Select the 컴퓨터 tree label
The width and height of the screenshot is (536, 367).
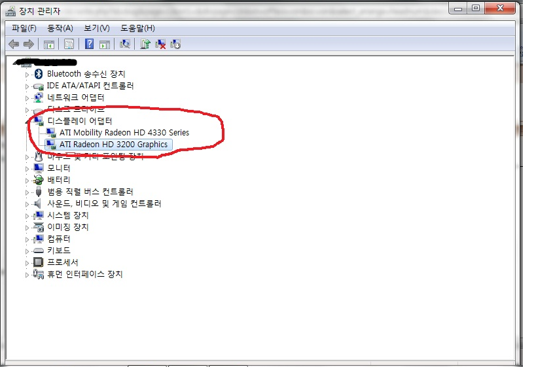58,239
